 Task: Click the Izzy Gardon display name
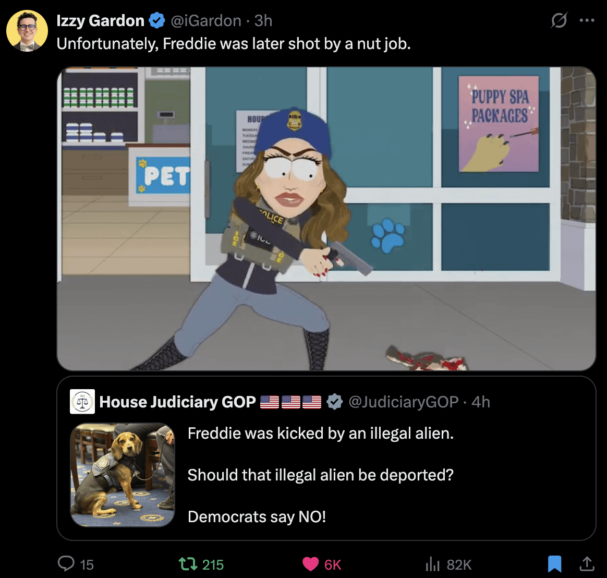coord(100,20)
